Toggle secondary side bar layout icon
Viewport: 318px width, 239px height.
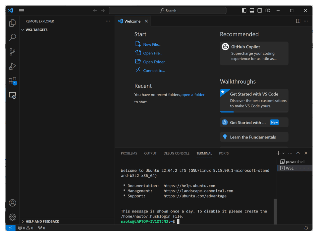260,11
